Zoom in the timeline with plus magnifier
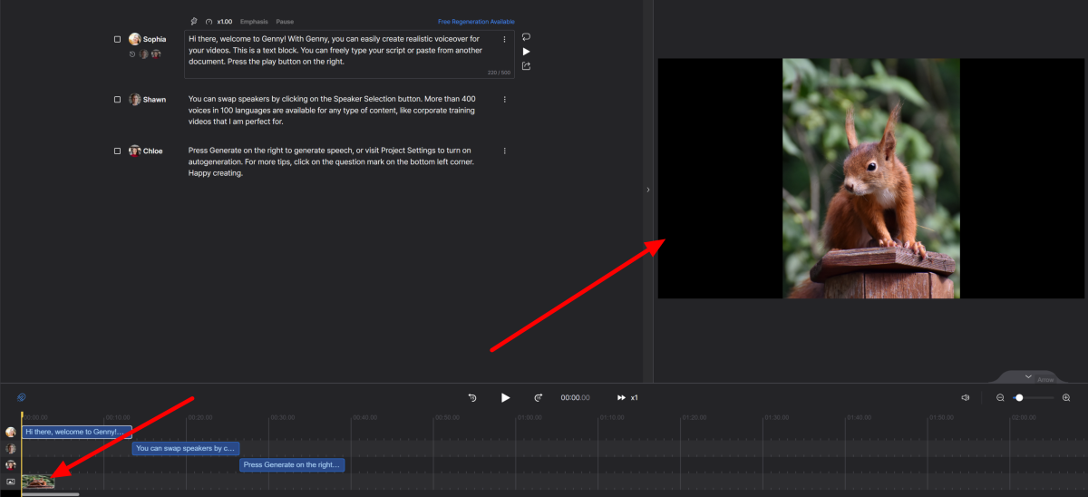This screenshot has height=497, width=1088. 1066,397
